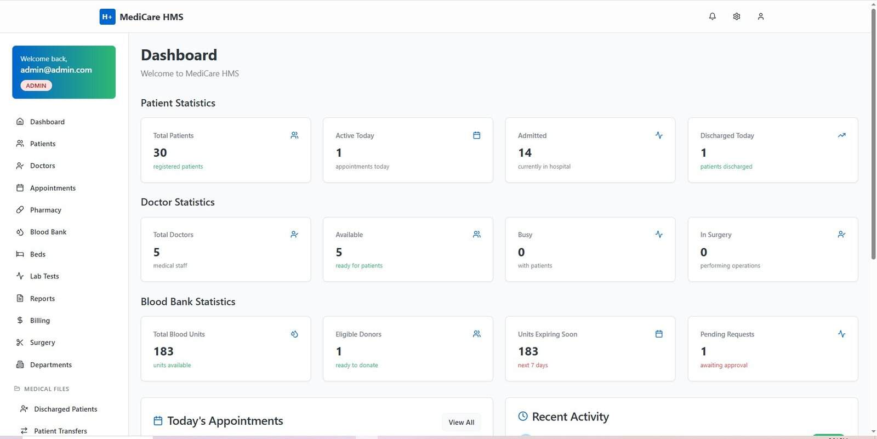This screenshot has height=439, width=877.
Task: Click the people icon on Available card
Action: pos(477,235)
